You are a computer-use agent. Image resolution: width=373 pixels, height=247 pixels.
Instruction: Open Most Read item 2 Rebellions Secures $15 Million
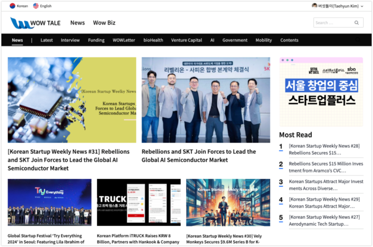click(x=326, y=167)
